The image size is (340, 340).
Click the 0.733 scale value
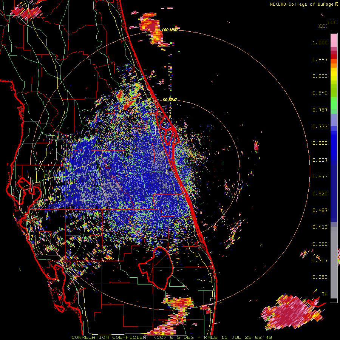(320, 127)
